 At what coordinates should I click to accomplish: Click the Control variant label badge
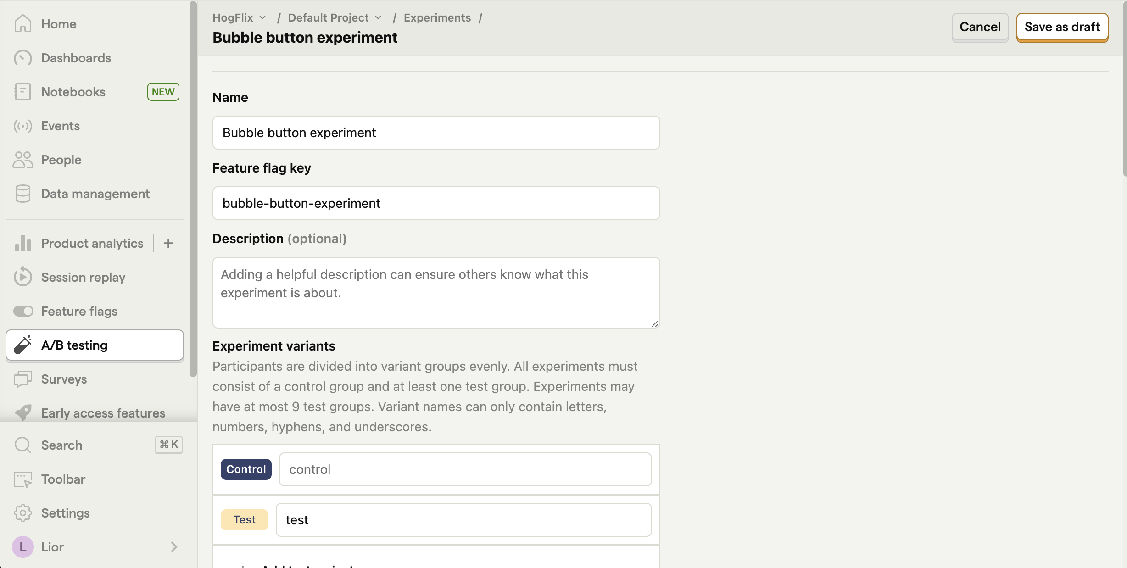[245, 469]
